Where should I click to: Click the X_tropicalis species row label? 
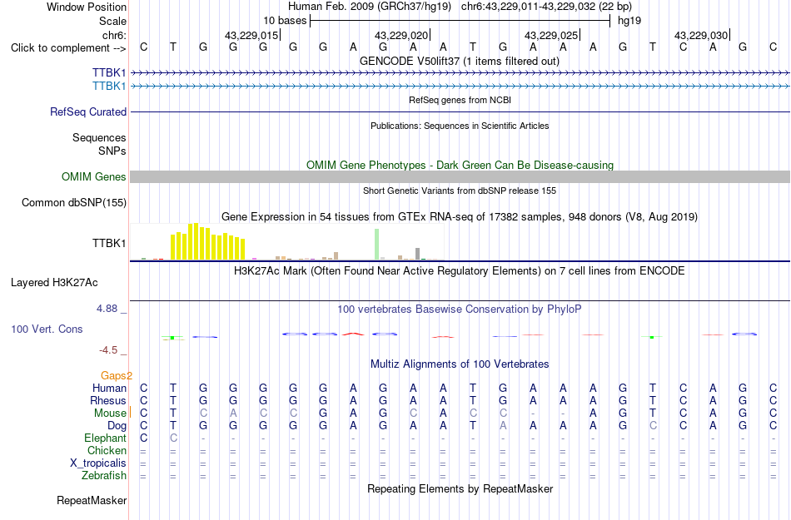[x=98, y=463]
